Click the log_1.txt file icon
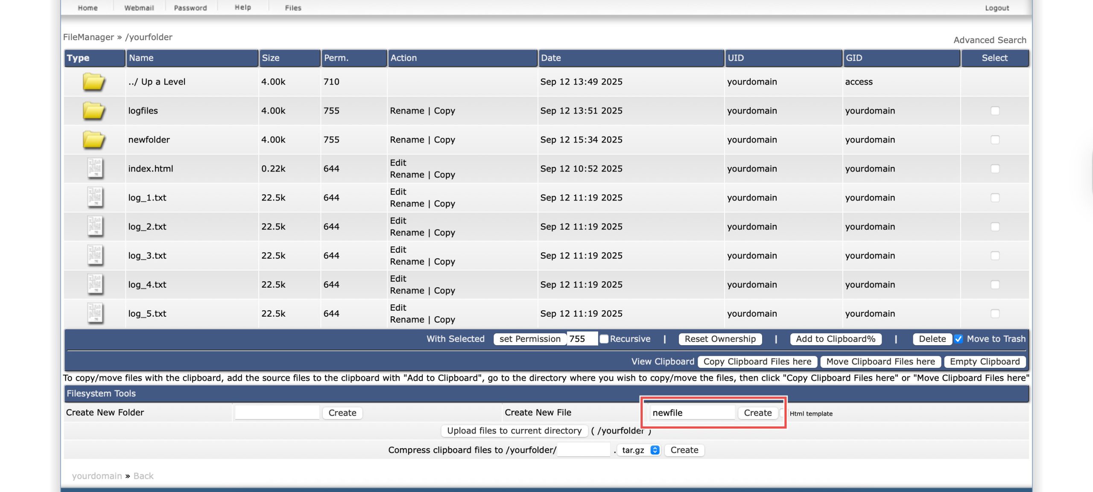1093x492 pixels. pos(95,198)
